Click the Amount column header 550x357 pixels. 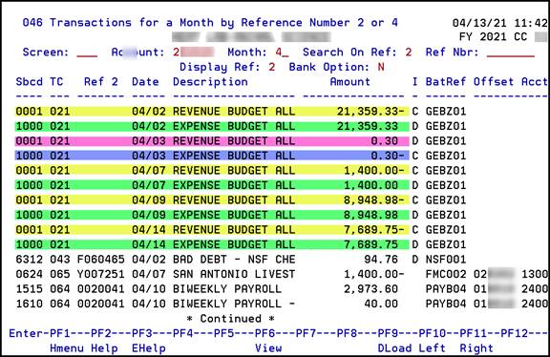point(350,82)
